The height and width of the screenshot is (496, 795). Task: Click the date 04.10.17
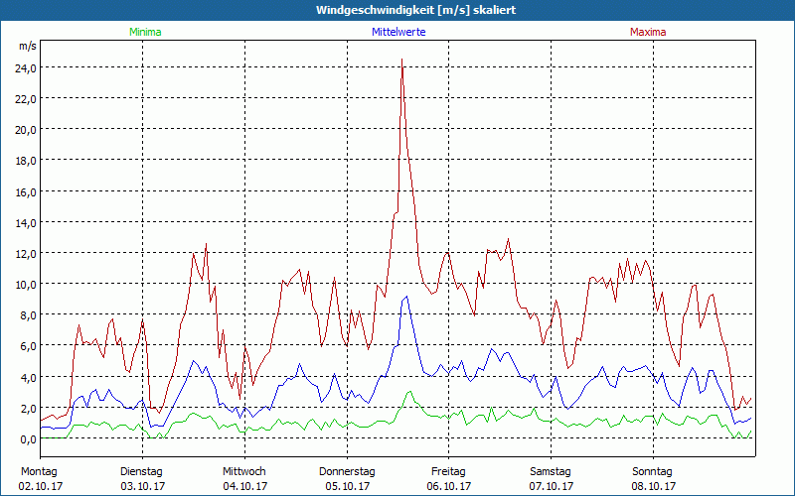coord(244,486)
